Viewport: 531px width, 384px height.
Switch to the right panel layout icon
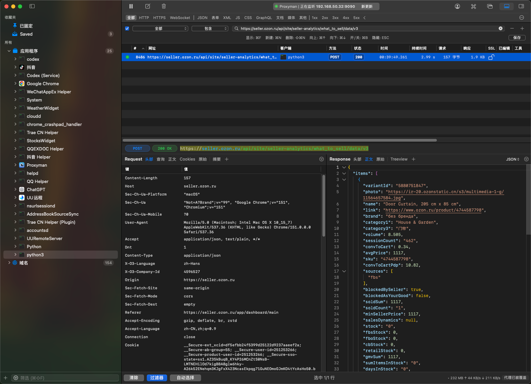coord(521,6)
